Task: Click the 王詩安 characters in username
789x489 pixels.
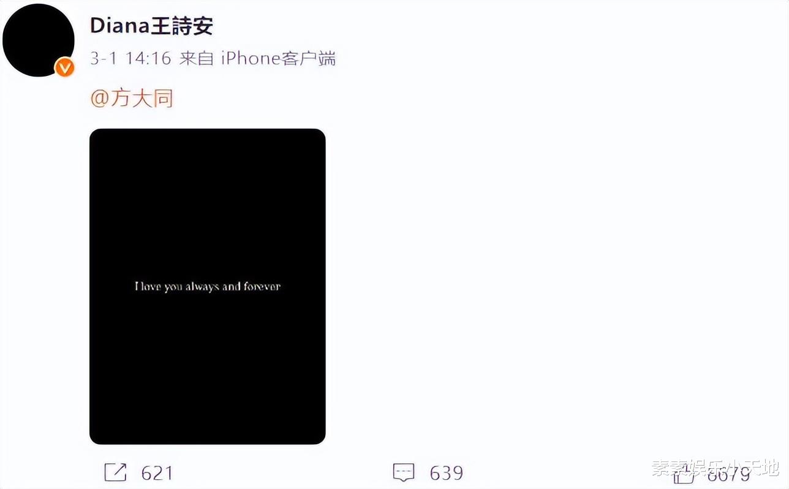Action: (x=182, y=26)
